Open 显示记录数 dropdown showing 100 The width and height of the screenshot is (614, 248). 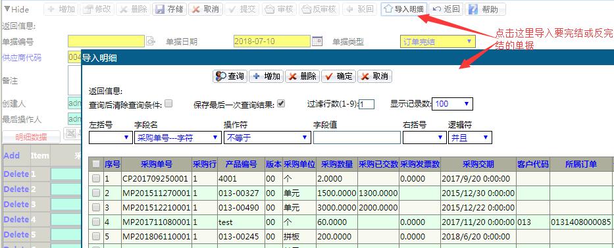tap(453, 104)
